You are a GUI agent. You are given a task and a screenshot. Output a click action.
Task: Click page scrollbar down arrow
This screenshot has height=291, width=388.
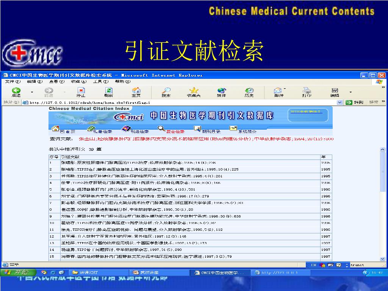click(383, 259)
